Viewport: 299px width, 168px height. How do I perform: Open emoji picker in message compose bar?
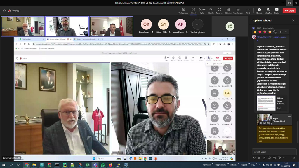269,158
